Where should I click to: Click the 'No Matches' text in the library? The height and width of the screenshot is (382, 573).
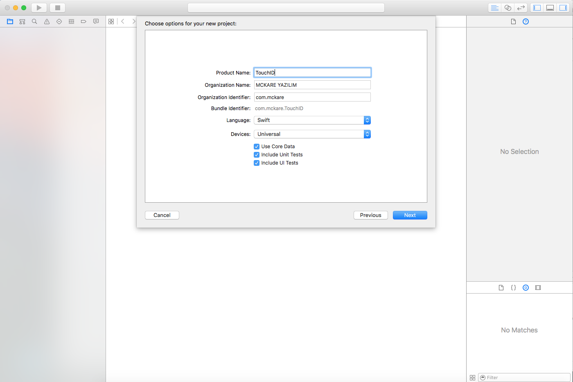(x=519, y=330)
